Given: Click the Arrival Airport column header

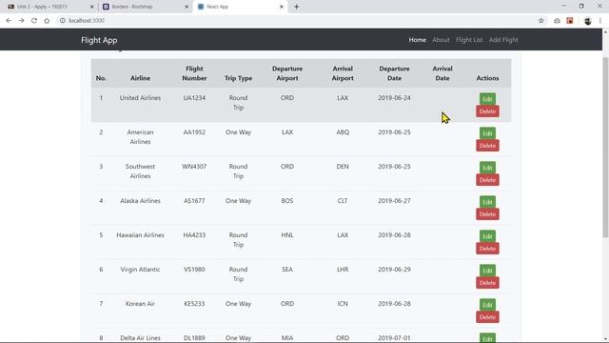Looking at the screenshot, I should [x=343, y=73].
